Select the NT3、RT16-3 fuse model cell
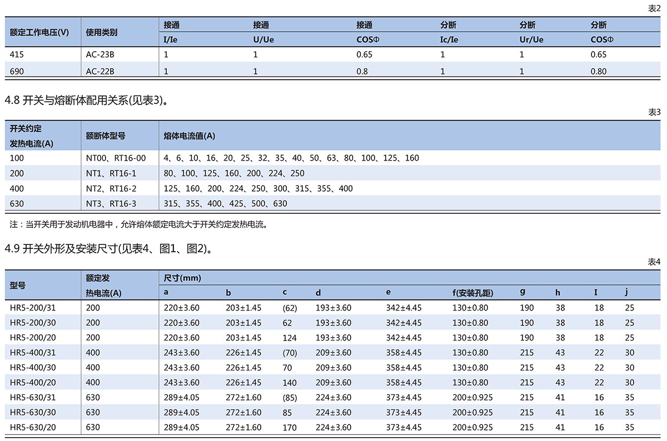This screenshot has height=441, width=667. point(111,203)
